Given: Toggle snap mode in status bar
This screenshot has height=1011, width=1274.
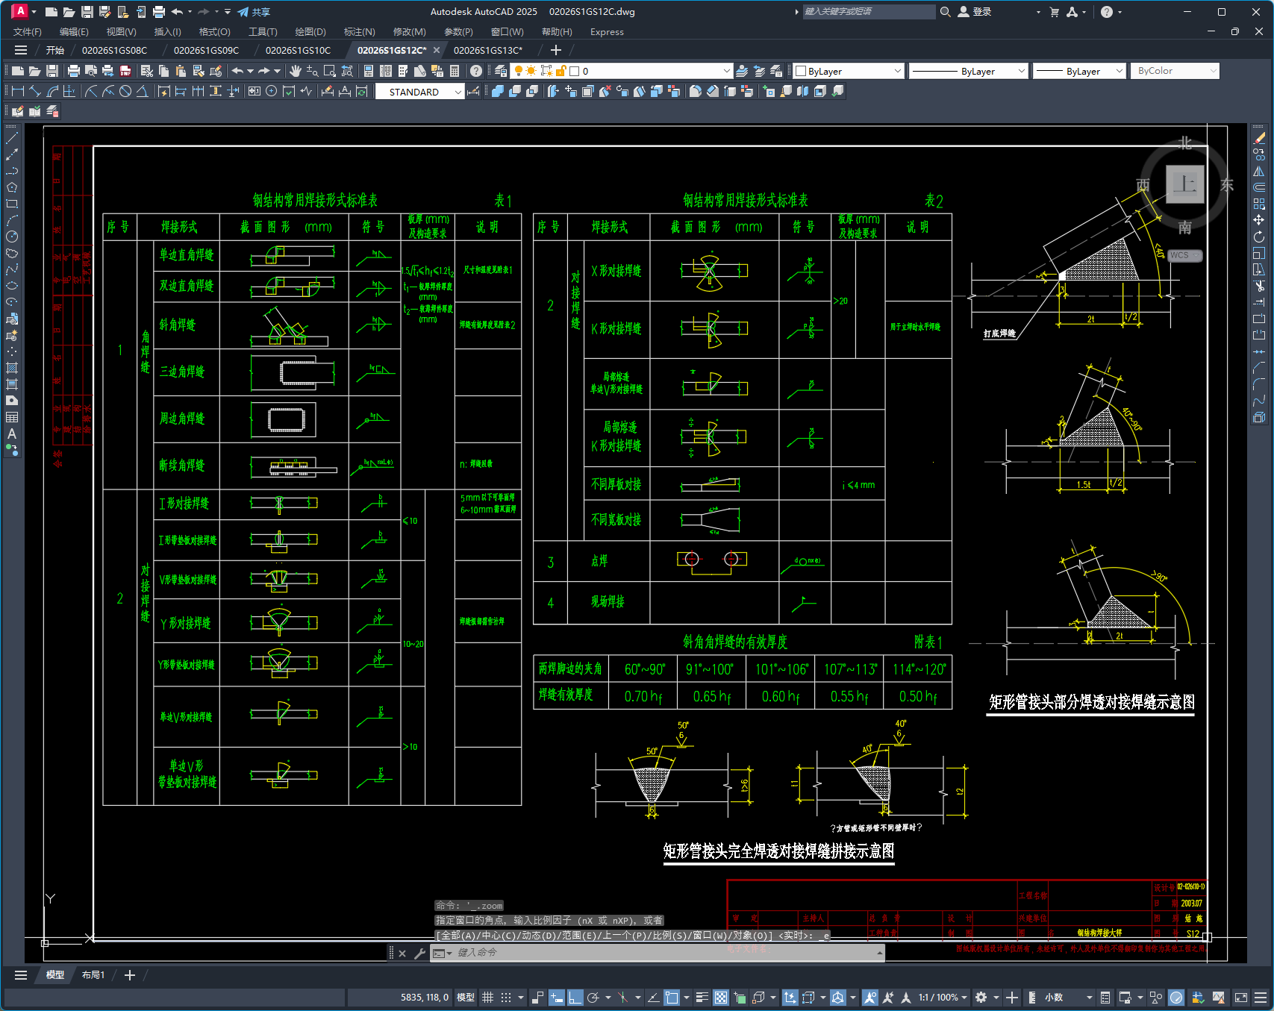Looking at the screenshot, I should (506, 998).
